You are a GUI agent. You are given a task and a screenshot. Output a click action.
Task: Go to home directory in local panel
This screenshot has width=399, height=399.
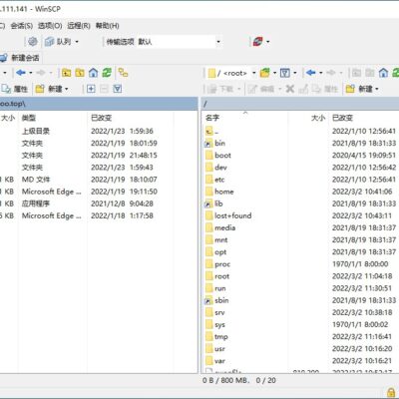[x=94, y=73]
